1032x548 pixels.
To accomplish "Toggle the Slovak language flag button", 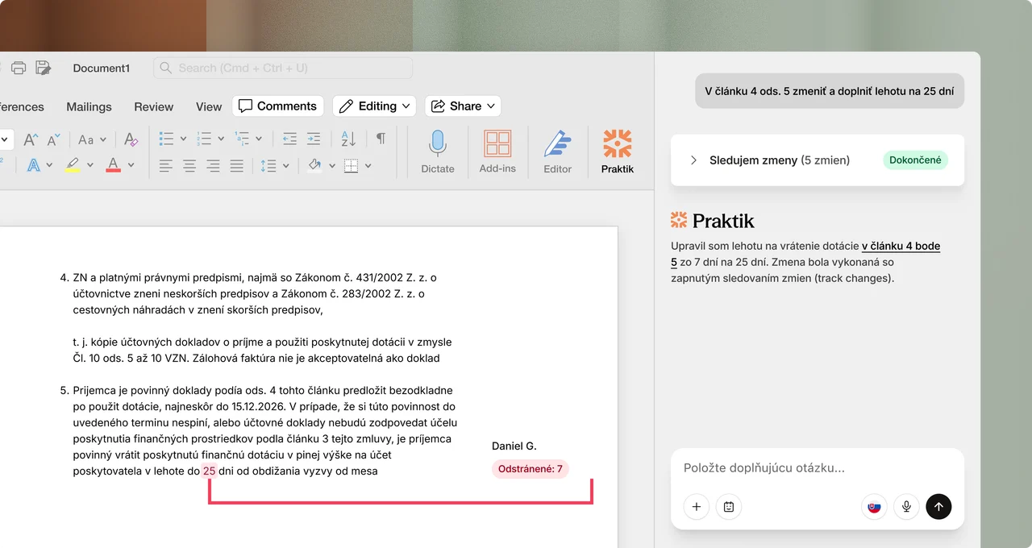I will pos(874,506).
